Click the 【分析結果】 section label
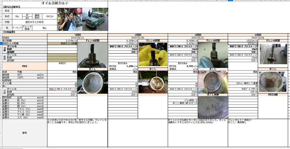 coord(9,32)
